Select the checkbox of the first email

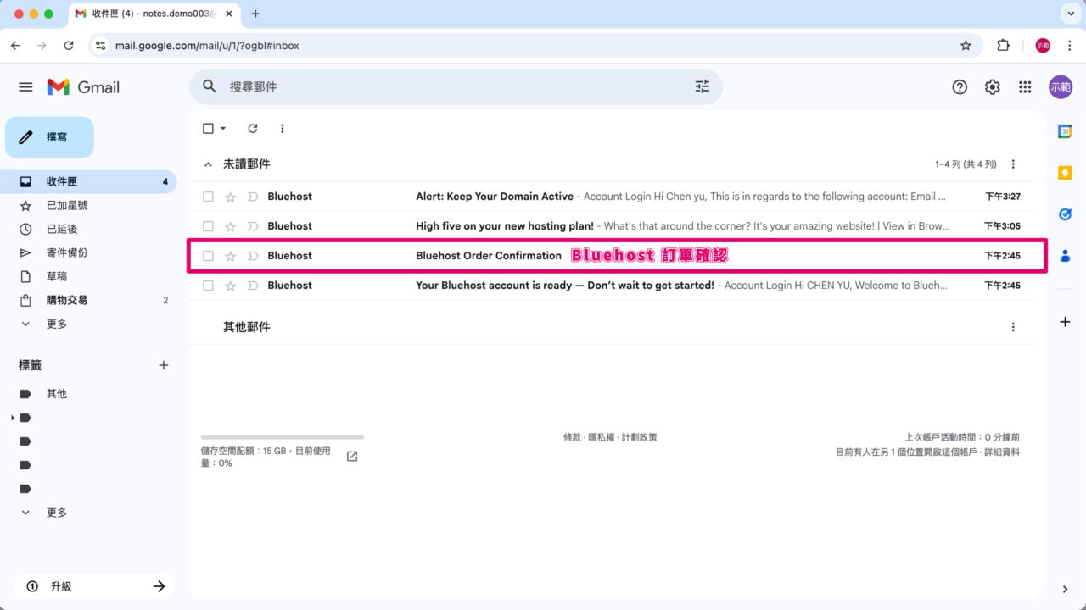click(x=208, y=196)
